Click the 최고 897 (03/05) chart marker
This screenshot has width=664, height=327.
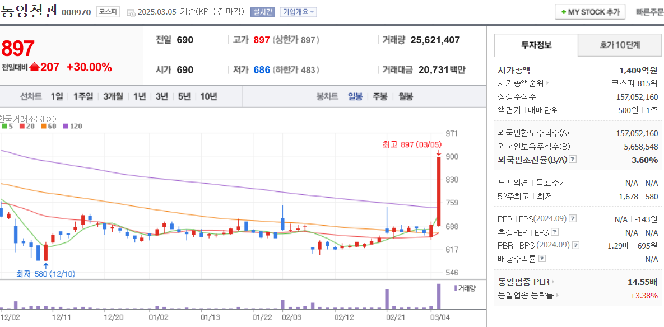(x=411, y=145)
